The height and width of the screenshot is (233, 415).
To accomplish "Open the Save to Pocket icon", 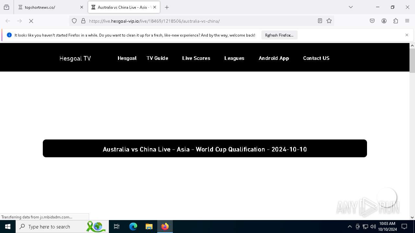I will (372, 21).
